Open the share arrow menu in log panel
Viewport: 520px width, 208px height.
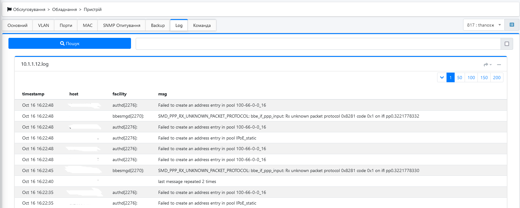tap(487, 65)
